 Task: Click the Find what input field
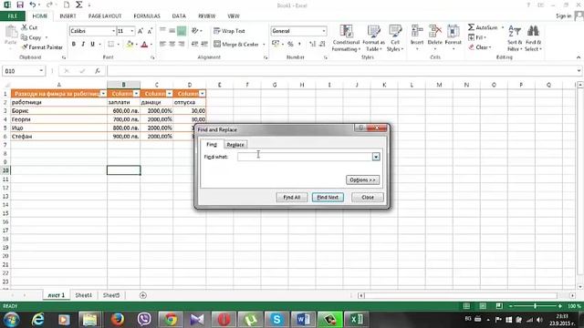[305, 157]
